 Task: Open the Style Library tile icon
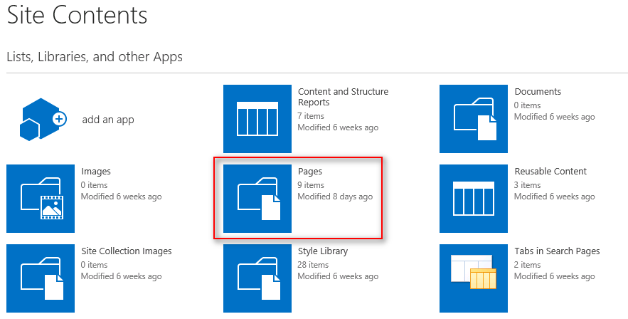tap(257, 278)
